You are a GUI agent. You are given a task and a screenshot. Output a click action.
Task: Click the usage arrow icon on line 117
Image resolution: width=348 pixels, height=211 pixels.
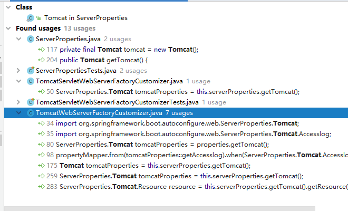[41, 49]
